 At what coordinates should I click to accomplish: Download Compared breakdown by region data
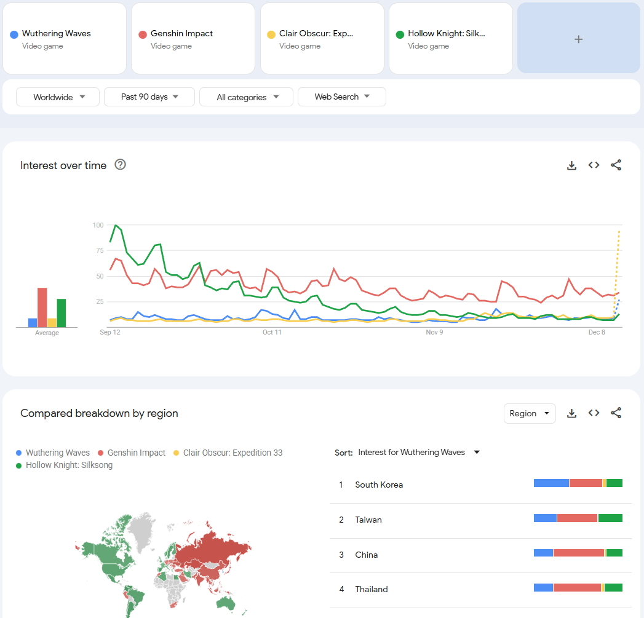tap(571, 413)
